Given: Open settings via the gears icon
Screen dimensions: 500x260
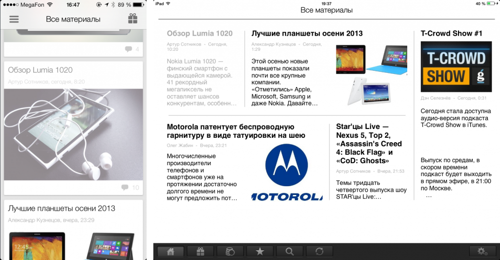Looking at the screenshot, I should tap(482, 251).
